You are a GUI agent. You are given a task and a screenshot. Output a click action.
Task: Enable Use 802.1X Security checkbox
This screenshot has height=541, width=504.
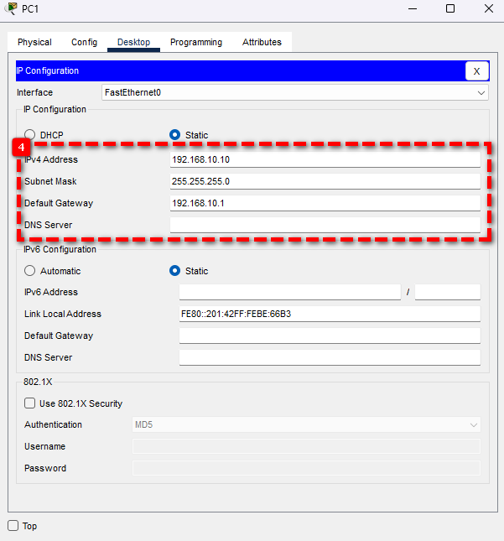click(30, 403)
